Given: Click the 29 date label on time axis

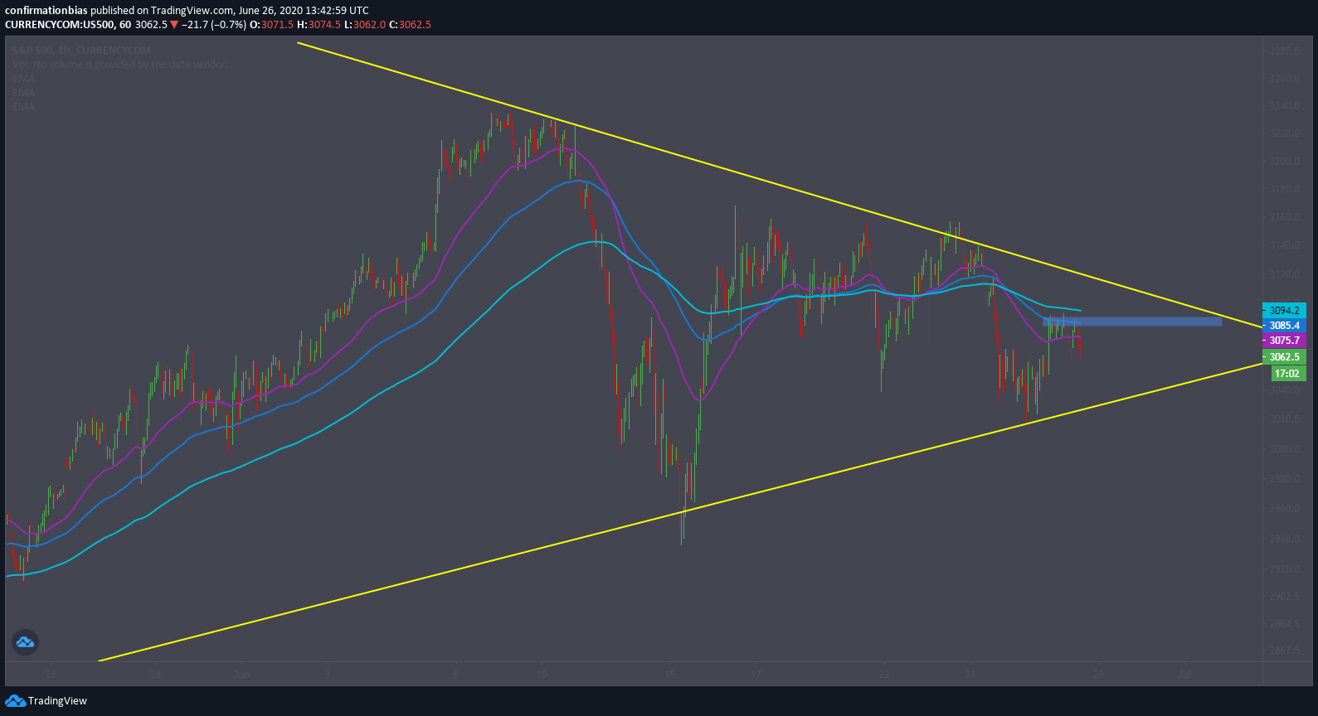Looking at the screenshot, I should click(1098, 675).
